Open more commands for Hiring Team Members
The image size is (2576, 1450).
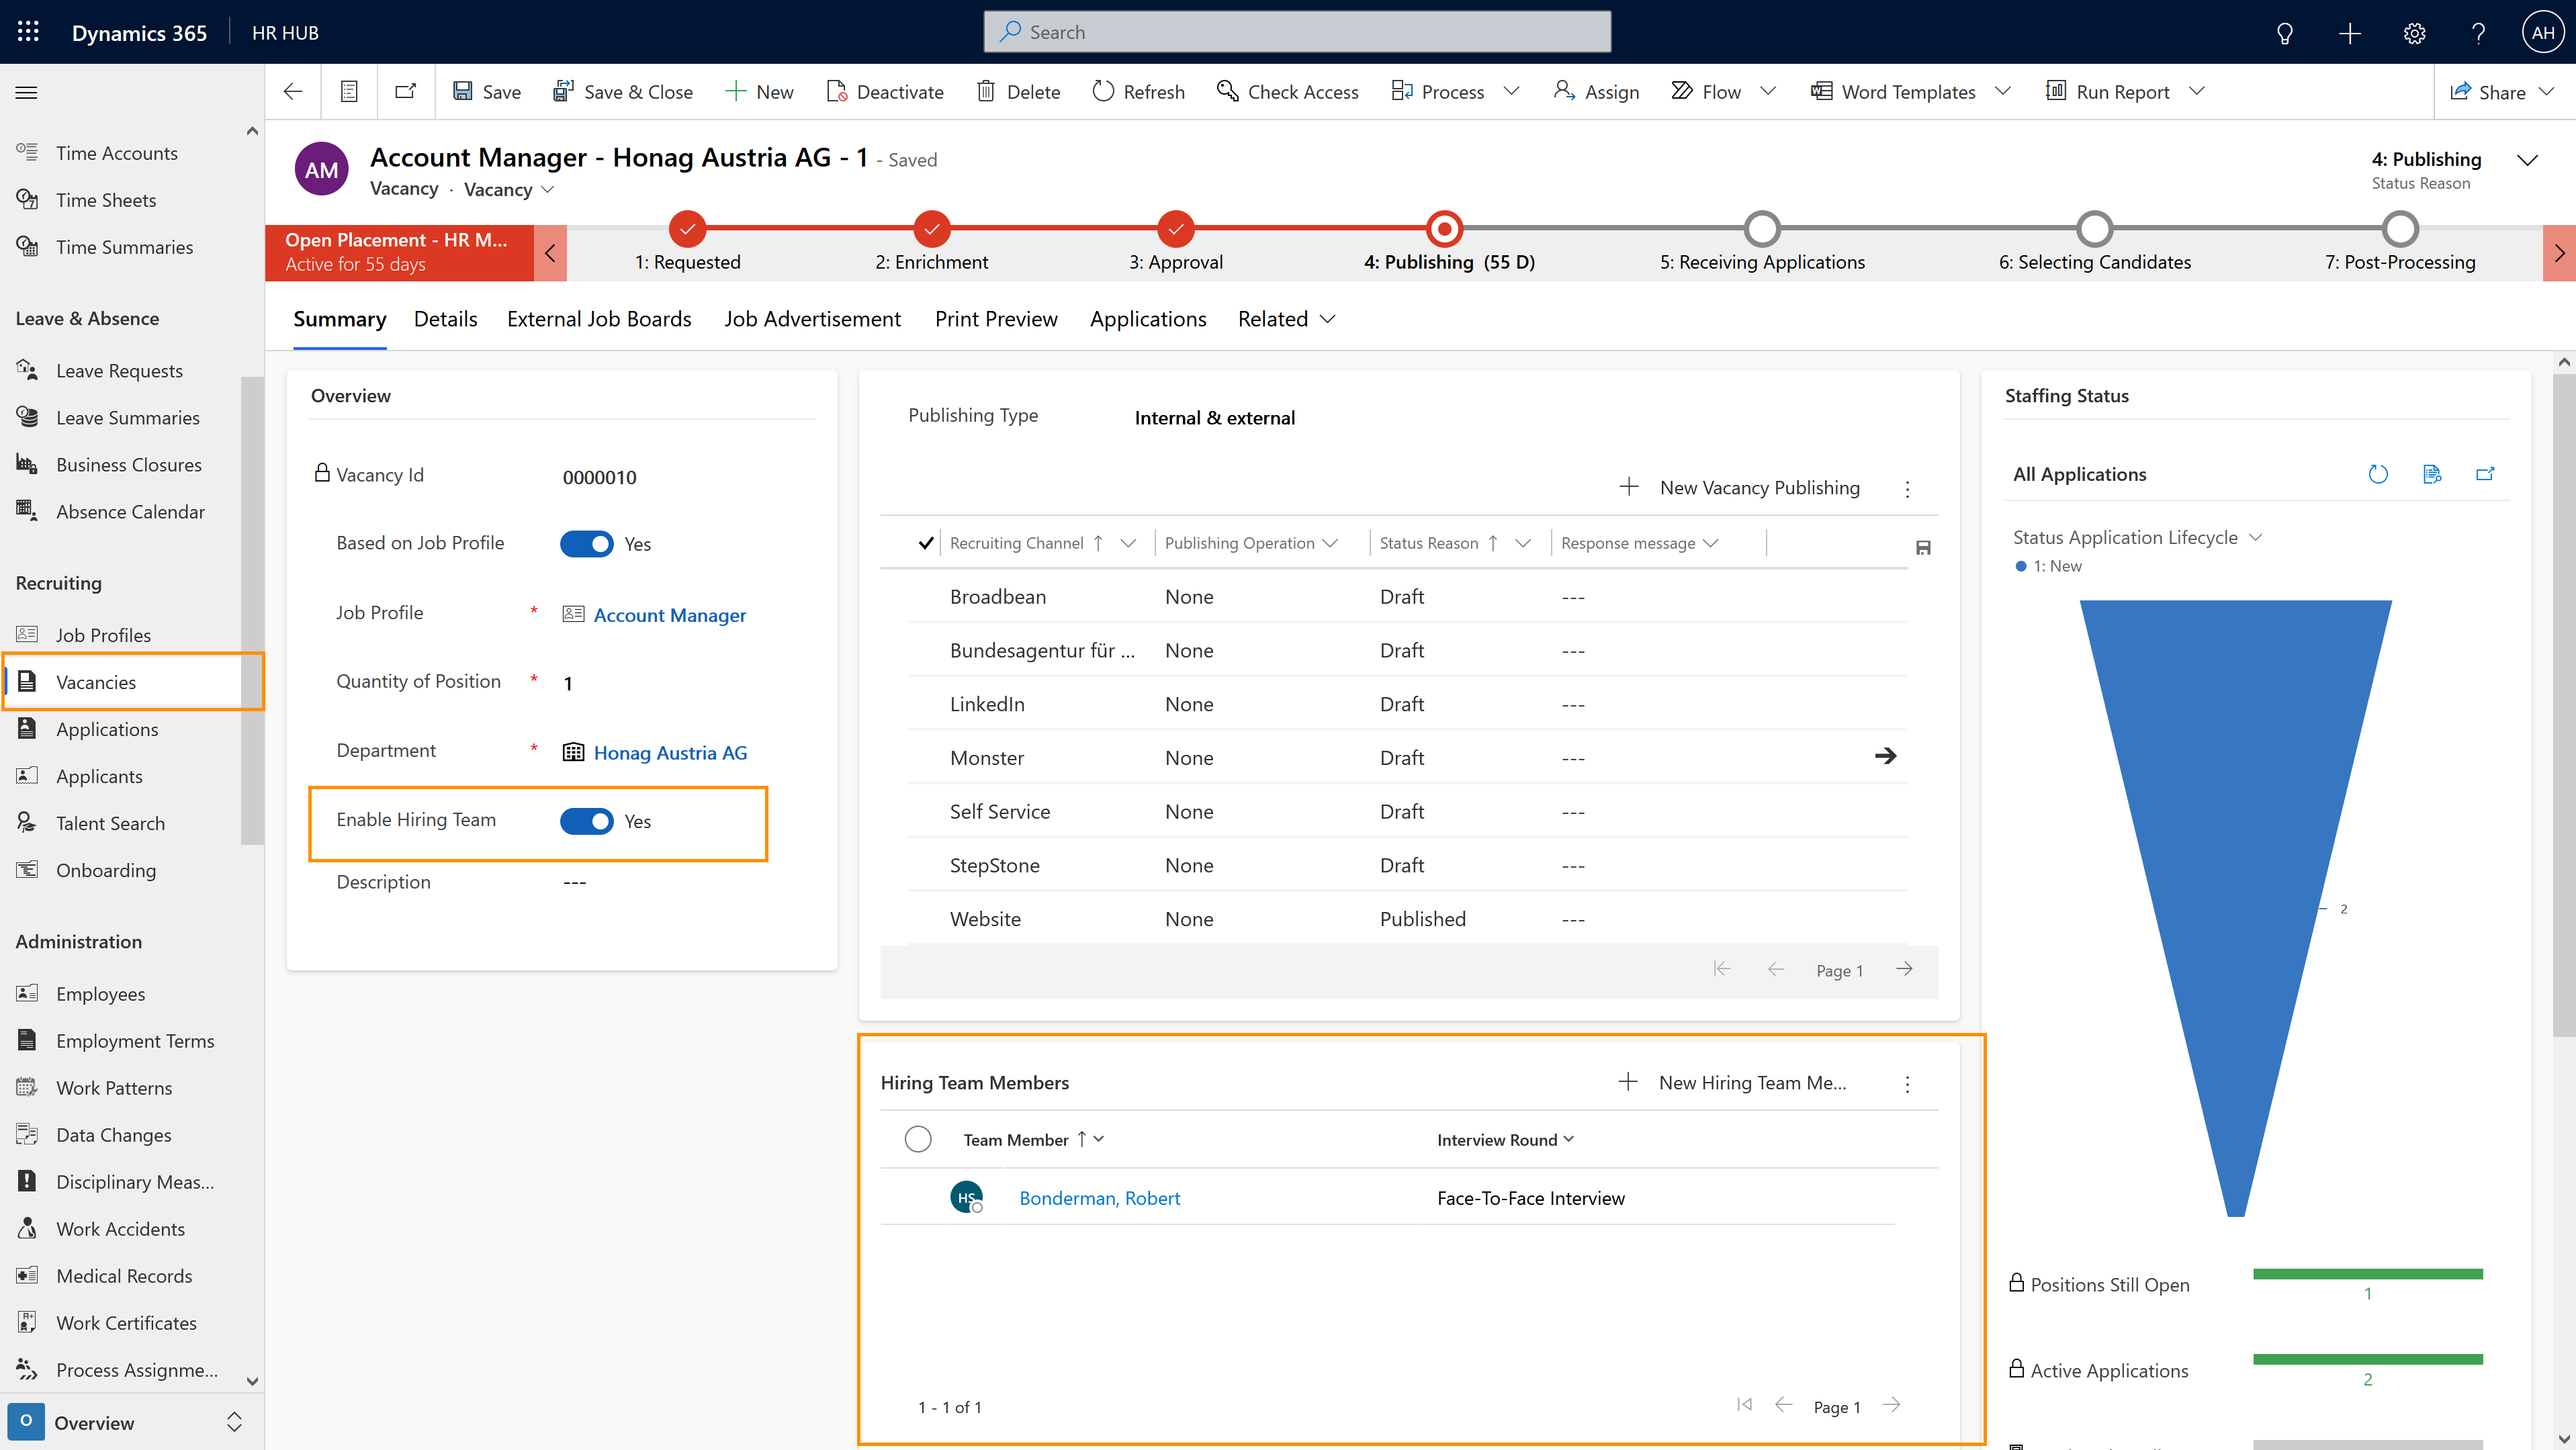tap(1907, 1084)
